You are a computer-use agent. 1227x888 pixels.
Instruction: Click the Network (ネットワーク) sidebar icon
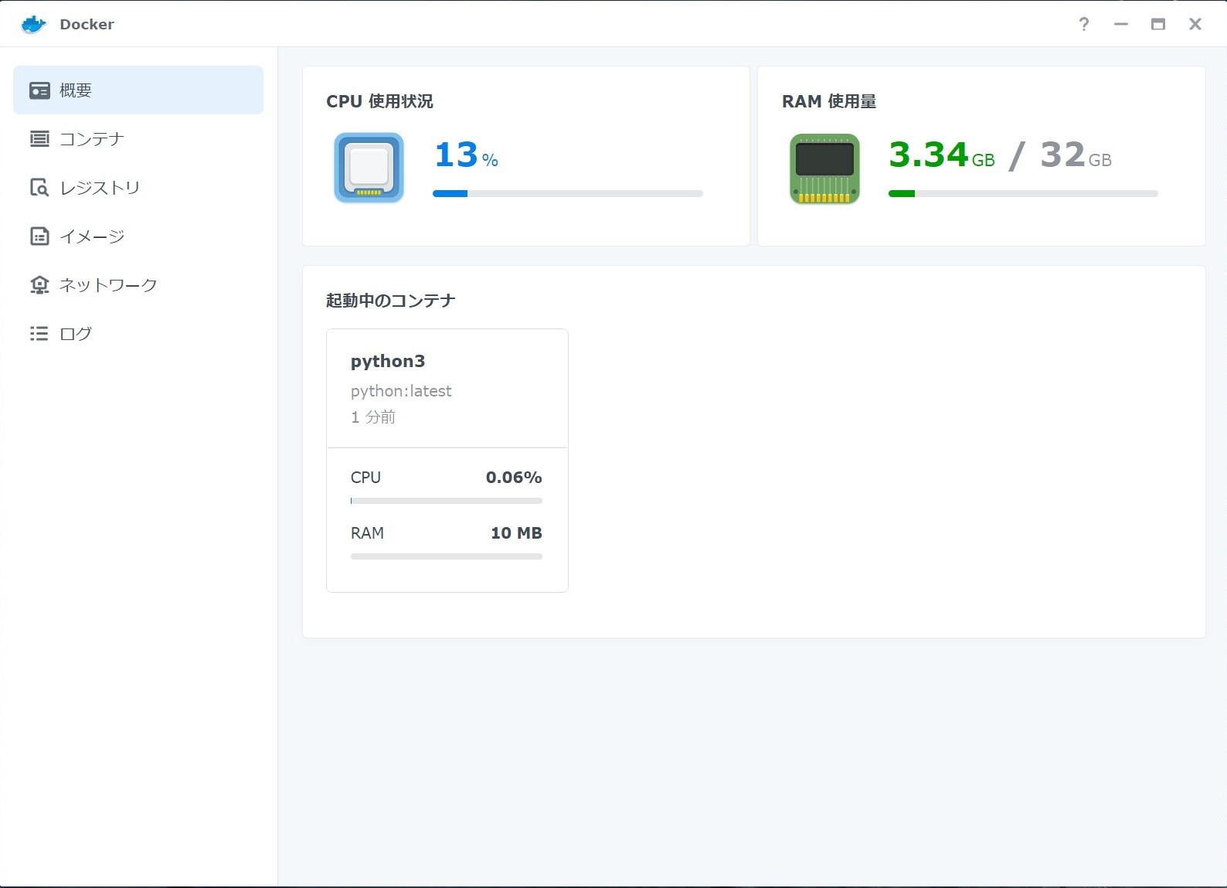click(x=39, y=285)
